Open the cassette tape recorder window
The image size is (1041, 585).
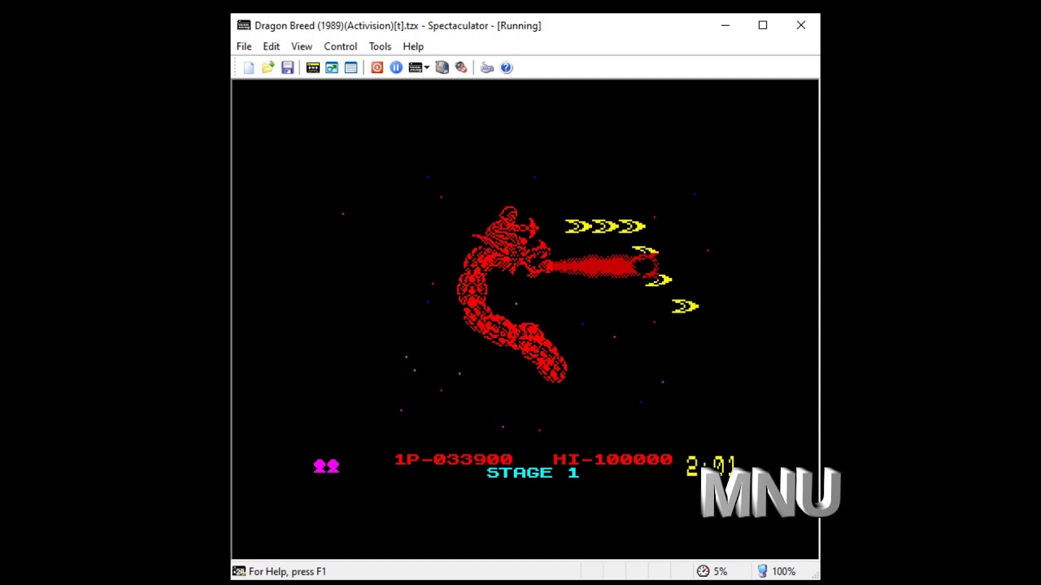tap(313, 67)
